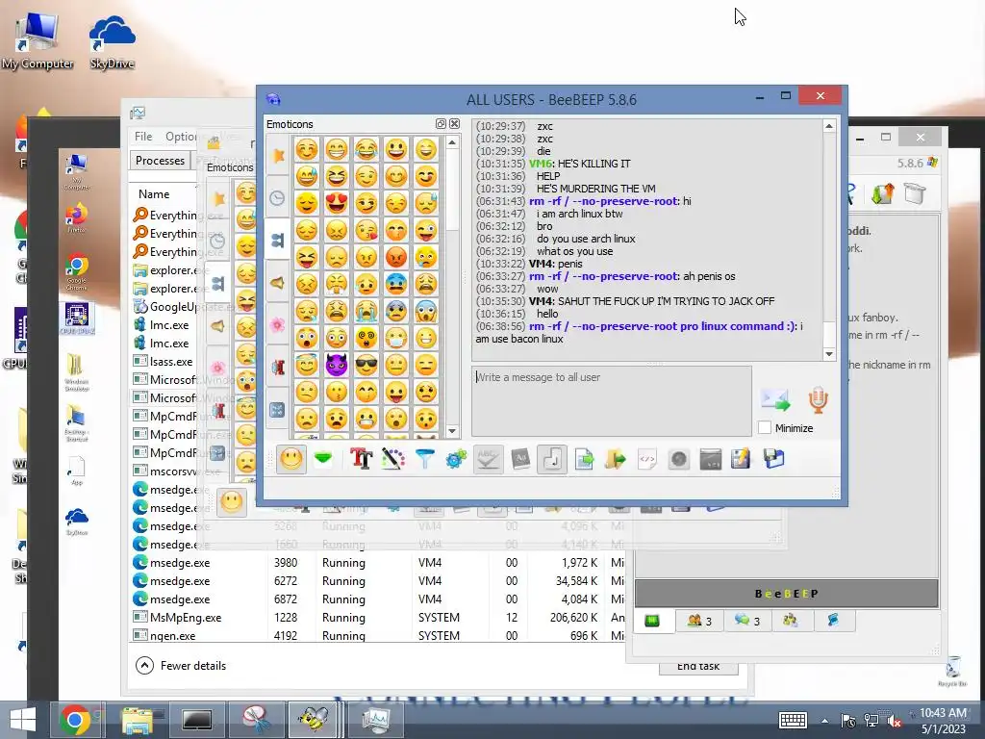Click the code snippet icon
The width and height of the screenshot is (985, 739).
pos(647,459)
